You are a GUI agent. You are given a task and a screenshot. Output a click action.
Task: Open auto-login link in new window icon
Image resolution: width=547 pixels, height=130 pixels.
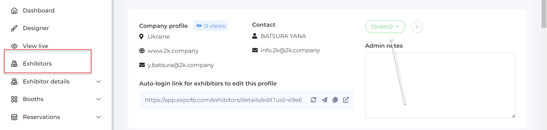(346, 100)
